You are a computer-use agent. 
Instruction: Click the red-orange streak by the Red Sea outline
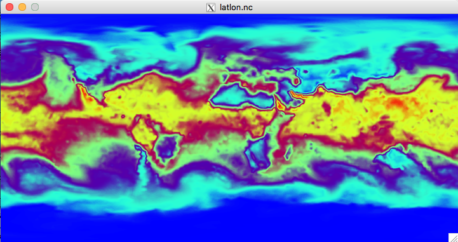tap(280, 104)
